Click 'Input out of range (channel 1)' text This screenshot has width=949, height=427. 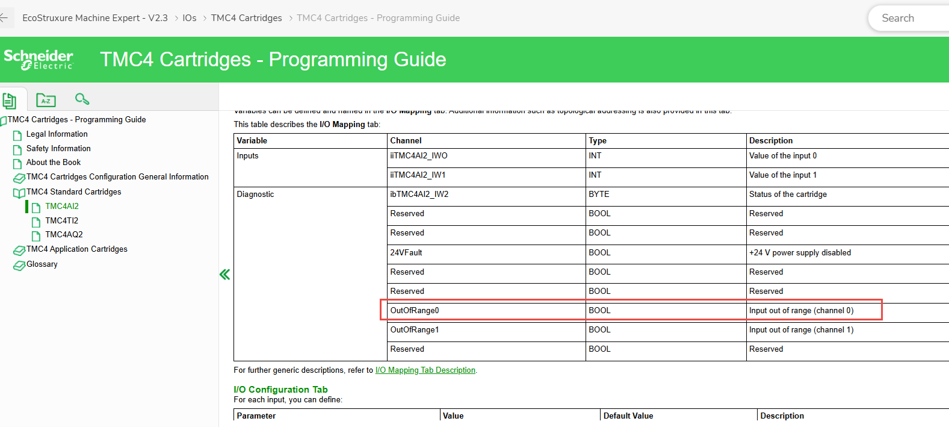coord(801,330)
